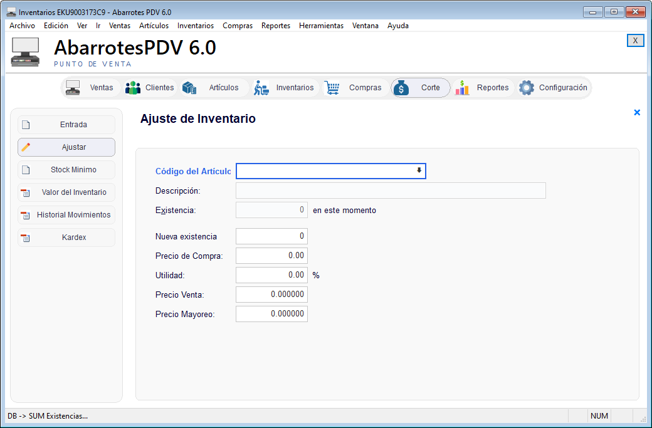Image resolution: width=652 pixels, height=428 pixels.
Task: Click the title bar application icon
Action: click(x=11, y=12)
